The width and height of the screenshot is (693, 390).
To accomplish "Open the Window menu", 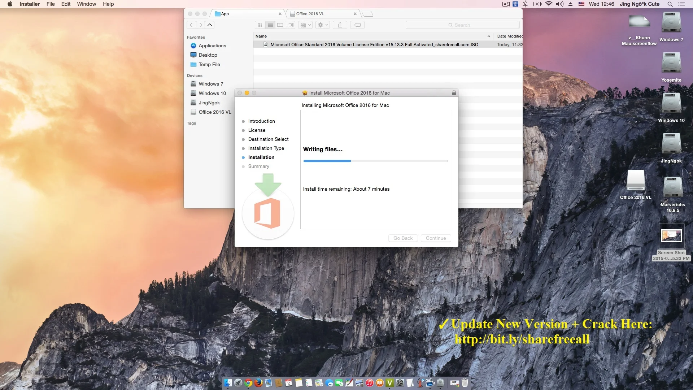I will [87, 4].
